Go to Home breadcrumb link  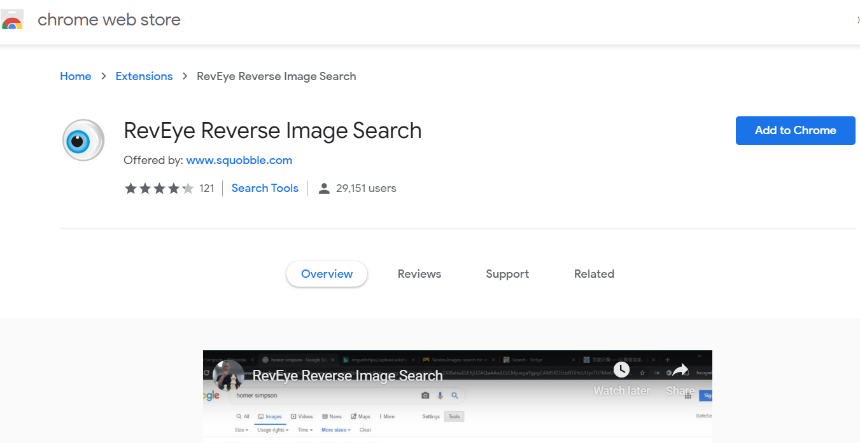pos(76,76)
